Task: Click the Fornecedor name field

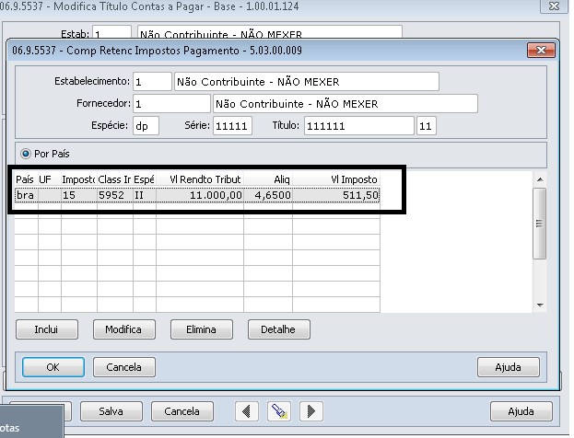Action: [346, 104]
